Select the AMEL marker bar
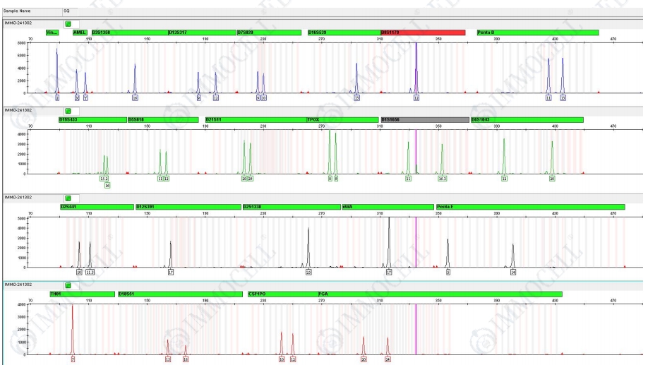 80,32
